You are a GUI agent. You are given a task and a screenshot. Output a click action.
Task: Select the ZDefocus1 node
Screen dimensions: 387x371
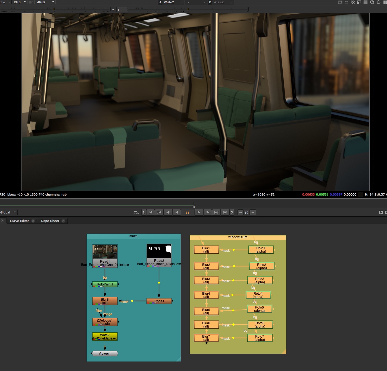click(x=105, y=322)
